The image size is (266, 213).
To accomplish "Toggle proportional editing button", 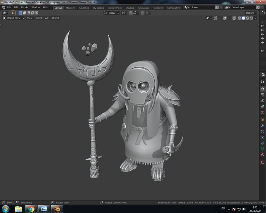I will 142,13.
